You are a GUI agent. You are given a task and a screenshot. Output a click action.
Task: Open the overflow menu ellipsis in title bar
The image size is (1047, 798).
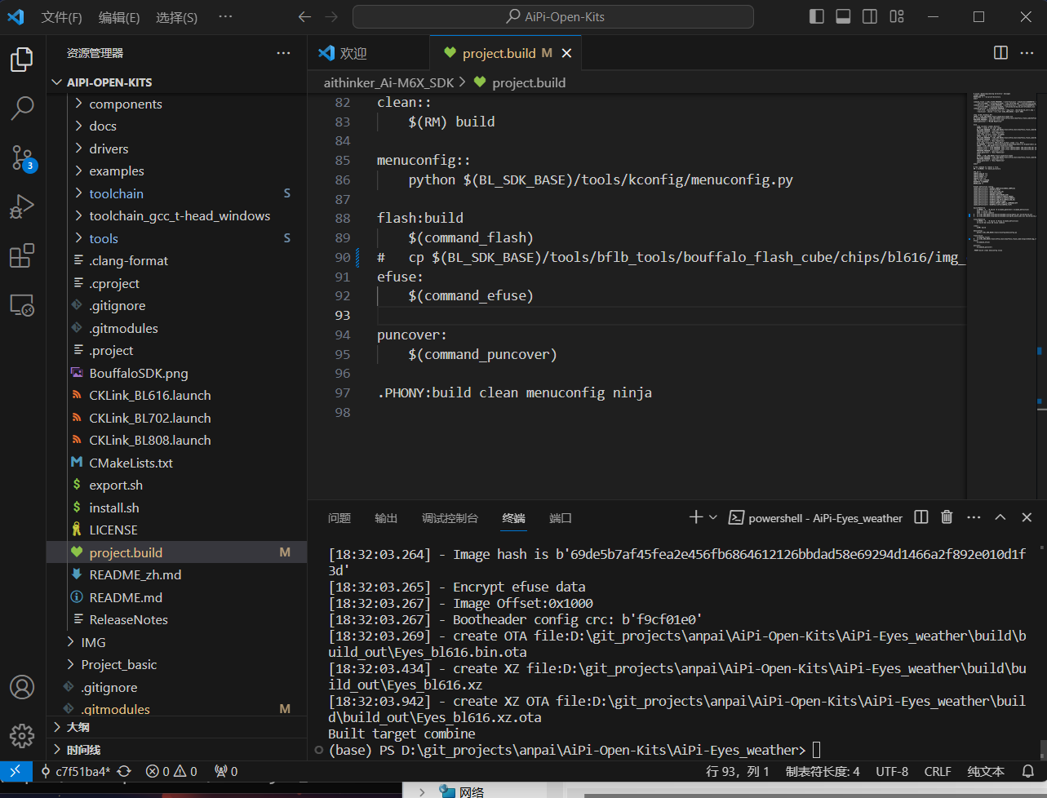(226, 16)
